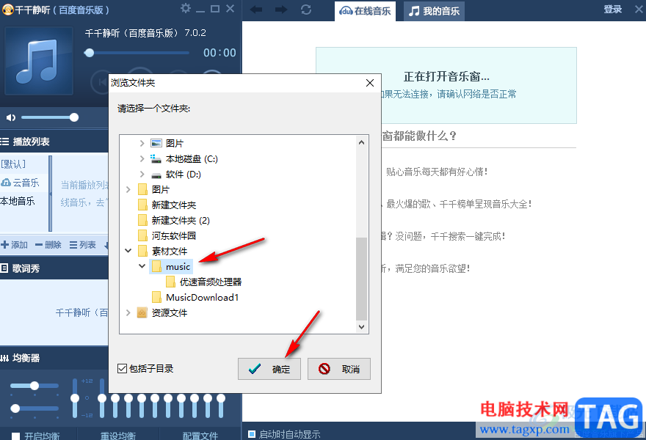Expand the yellow 图片 folder node

pyautogui.click(x=128, y=190)
